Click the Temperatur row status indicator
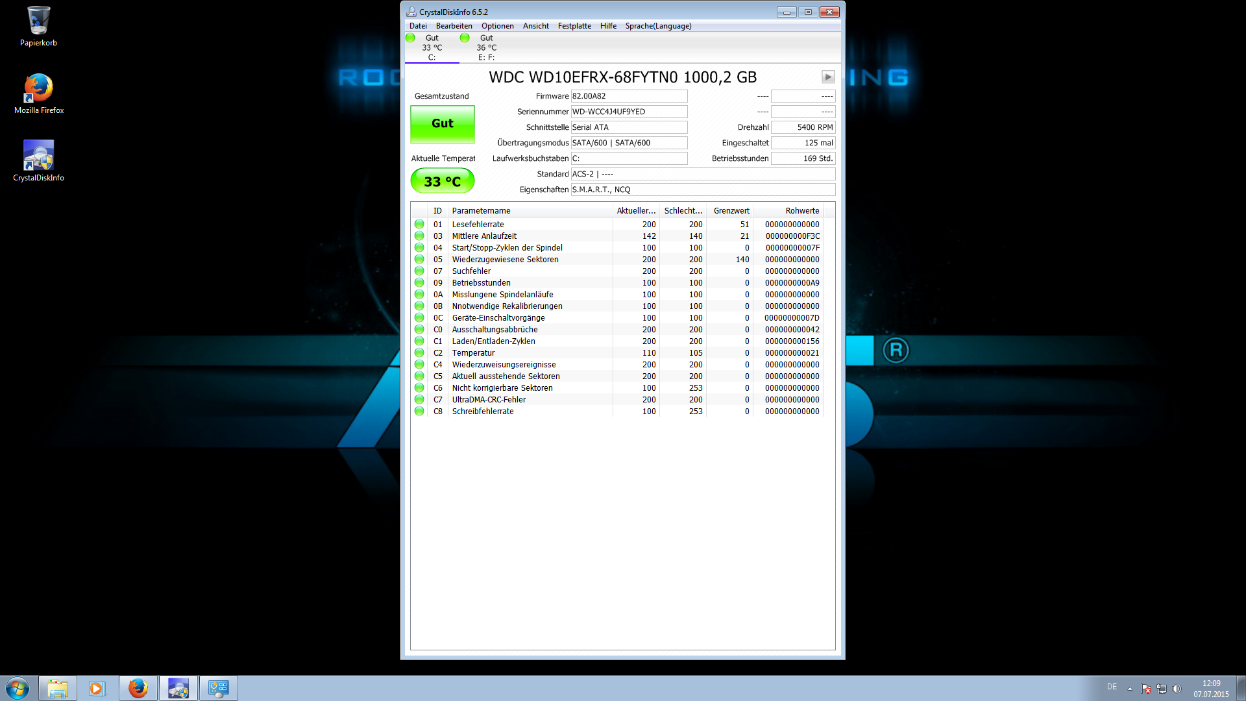 [x=419, y=353]
